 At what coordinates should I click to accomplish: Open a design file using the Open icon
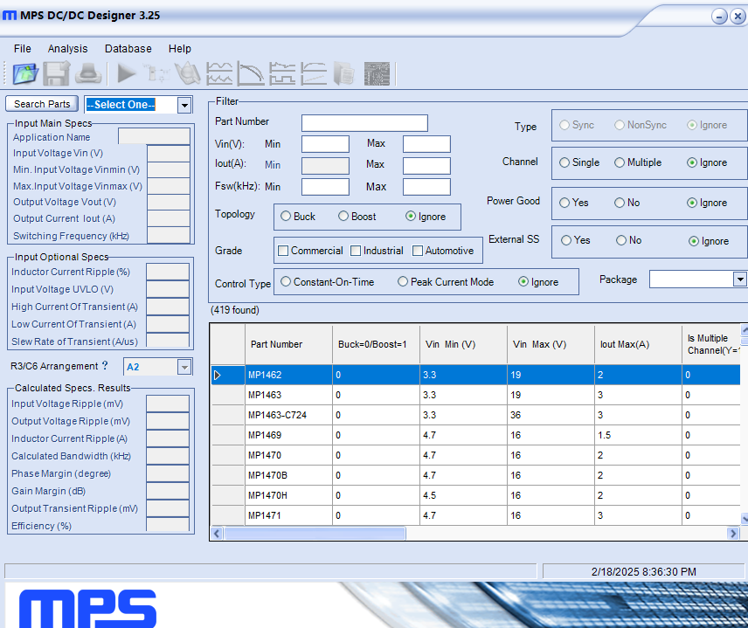coord(24,73)
